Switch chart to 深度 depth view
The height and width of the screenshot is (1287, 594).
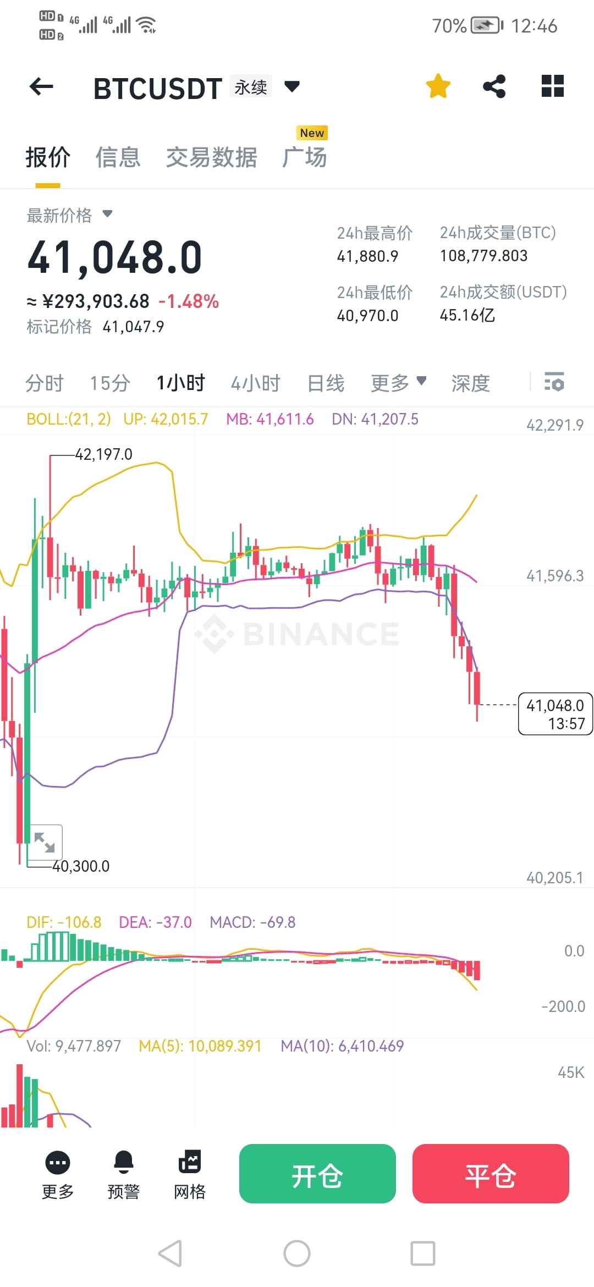pyautogui.click(x=470, y=383)
